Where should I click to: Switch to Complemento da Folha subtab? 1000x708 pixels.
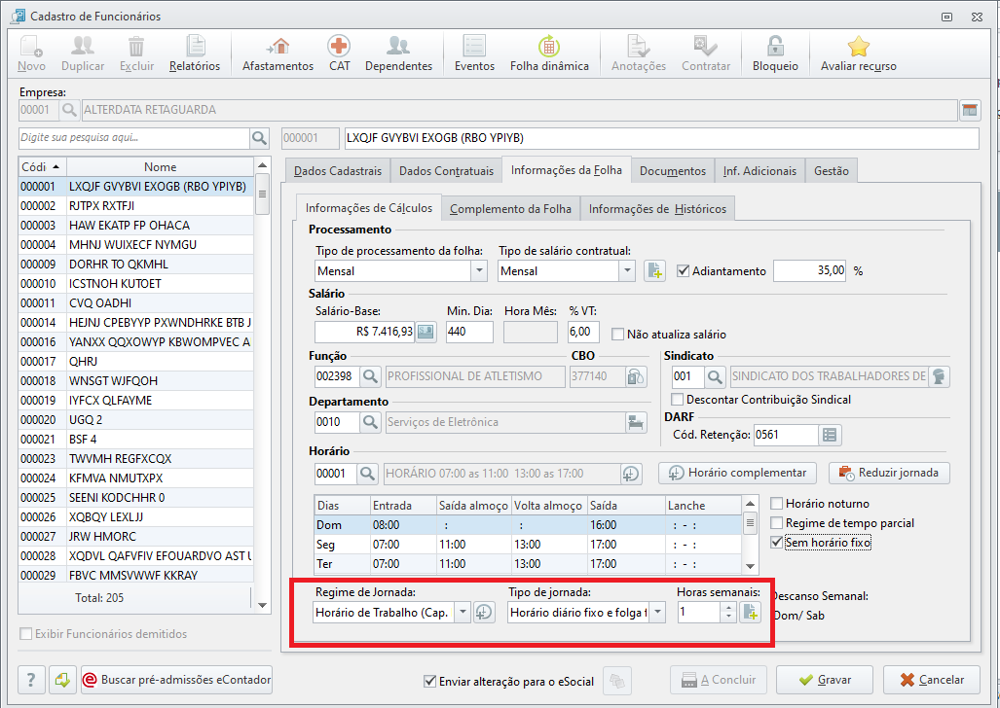click(x=510, y=209)
